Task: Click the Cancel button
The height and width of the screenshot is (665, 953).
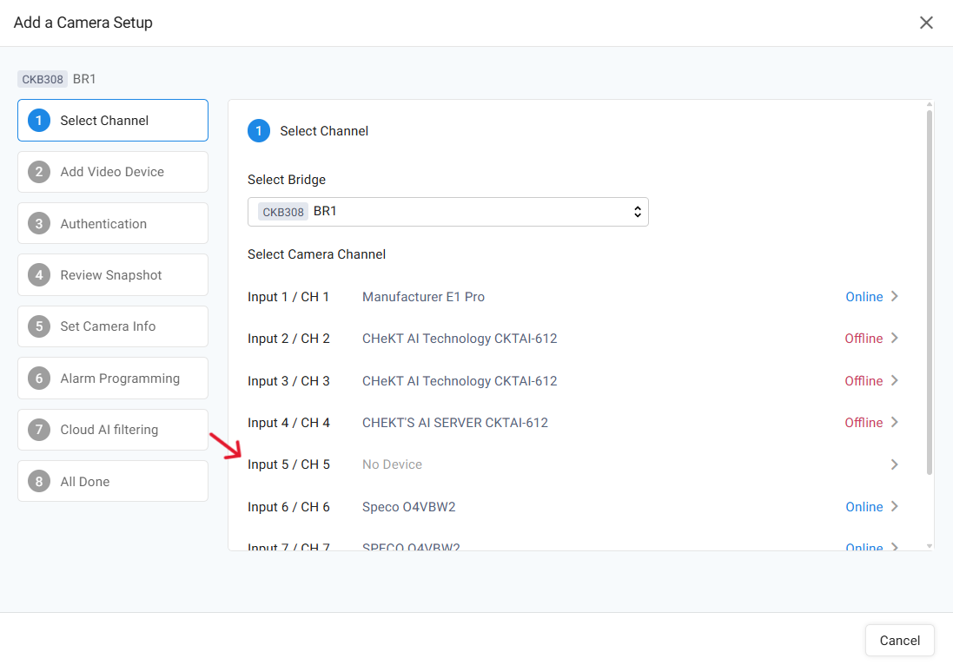Action: (899, 641)
